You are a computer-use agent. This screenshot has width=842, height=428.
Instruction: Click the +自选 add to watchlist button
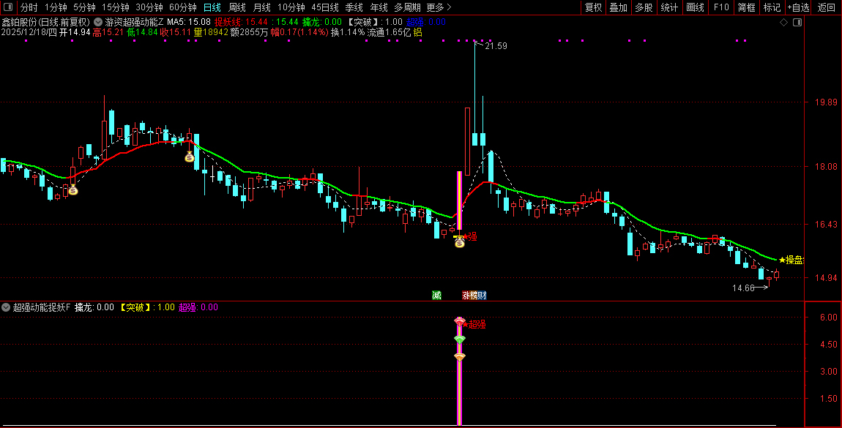799,7
